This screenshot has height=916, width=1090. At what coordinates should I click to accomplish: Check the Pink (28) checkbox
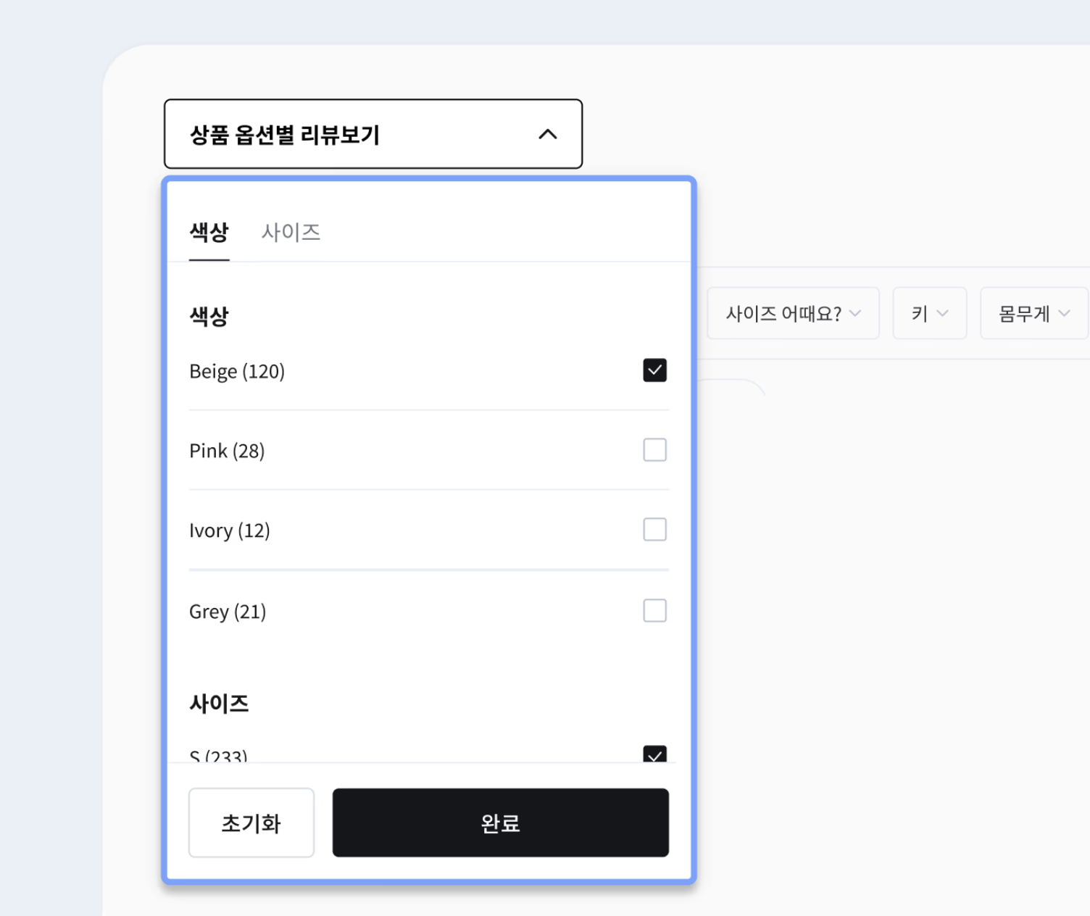click(x=654, y=450)
